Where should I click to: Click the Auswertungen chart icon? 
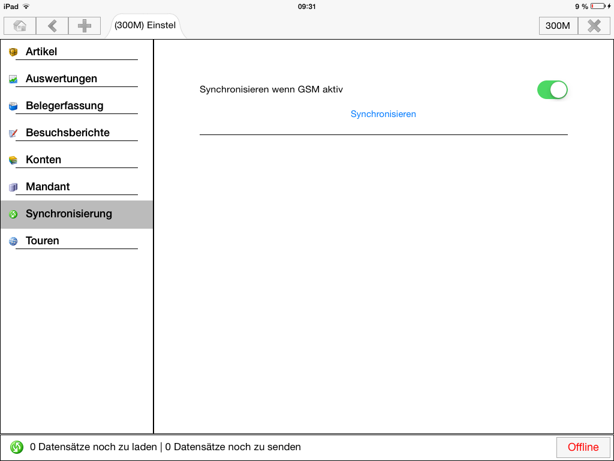[x=13, y=79]
